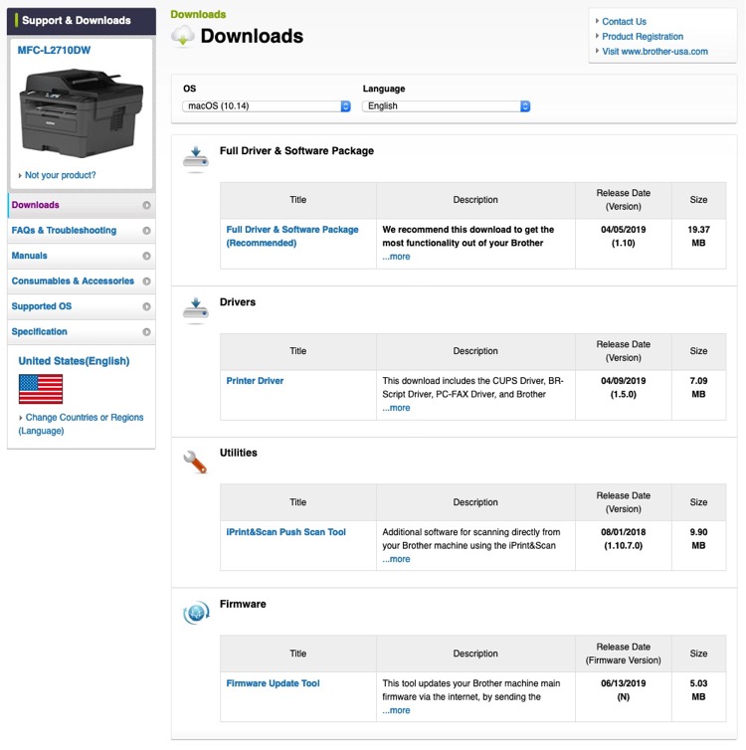
Task: Expand ...more under iPrint&Scan description
Action: 396,559
